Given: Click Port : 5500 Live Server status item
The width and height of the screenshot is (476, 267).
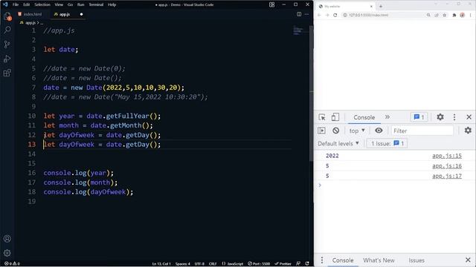Looking at the screenshot, I should (x=259, y=264).
